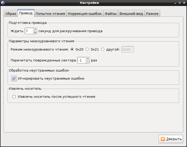This screenshot has height=147, width=187.
Task: Click the Игнорировать неустранимые ошибки label
Action: (x=51, y=79)
